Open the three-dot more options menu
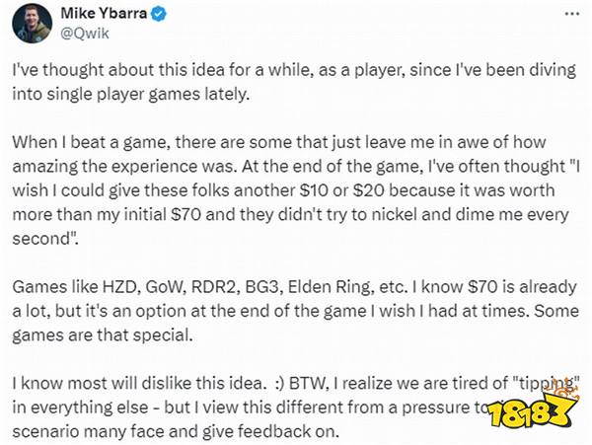This screenshot has height=445, width=592. coord(572,14)
